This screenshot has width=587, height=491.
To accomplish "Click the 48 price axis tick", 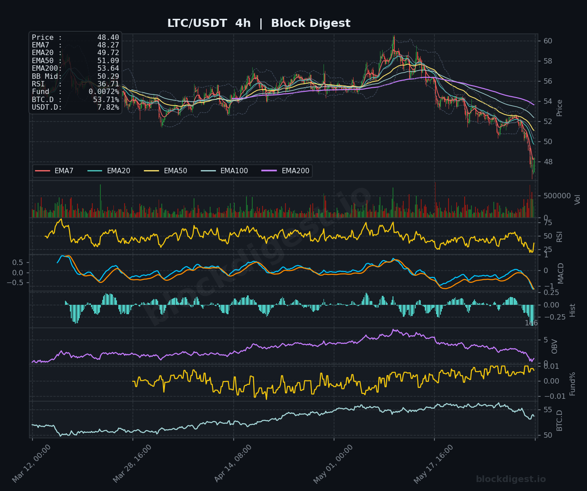I will [548, 162].
